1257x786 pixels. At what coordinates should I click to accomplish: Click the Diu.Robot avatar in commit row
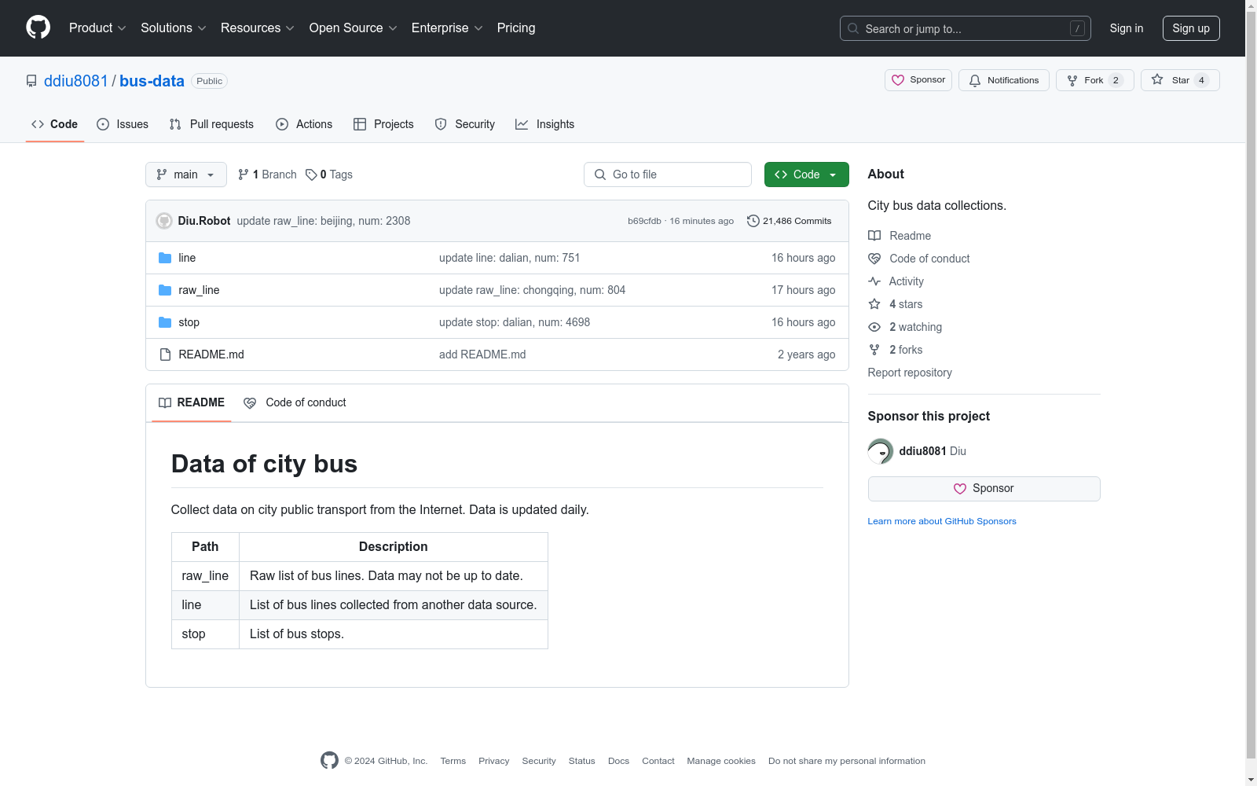coord(164,221)
